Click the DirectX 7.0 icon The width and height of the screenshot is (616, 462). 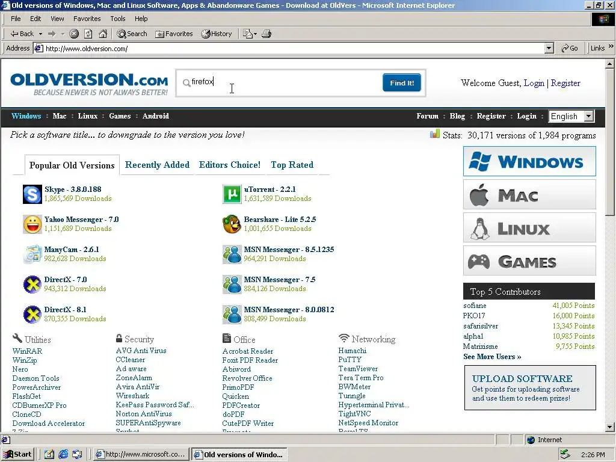pos(32,285)
